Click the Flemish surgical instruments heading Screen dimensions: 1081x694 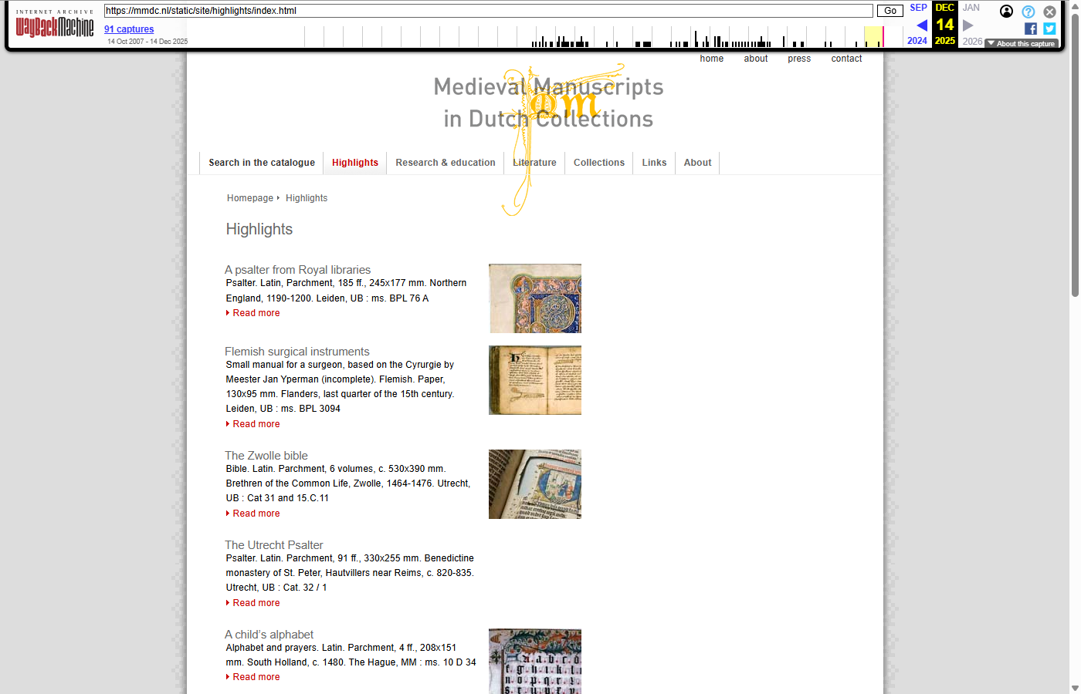click(x=297, y=352)
